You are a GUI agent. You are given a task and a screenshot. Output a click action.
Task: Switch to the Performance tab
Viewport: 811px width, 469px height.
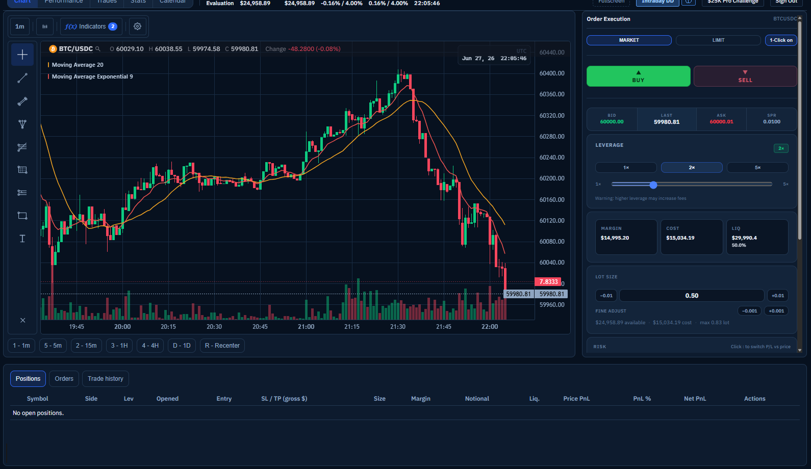pyautogui.click(x=64, y=2)
